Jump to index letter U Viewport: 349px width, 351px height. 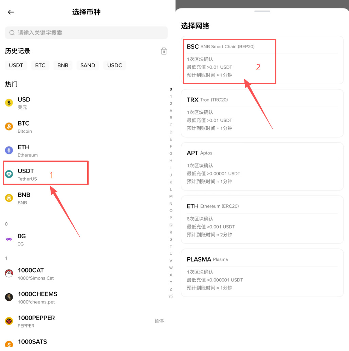171,254
